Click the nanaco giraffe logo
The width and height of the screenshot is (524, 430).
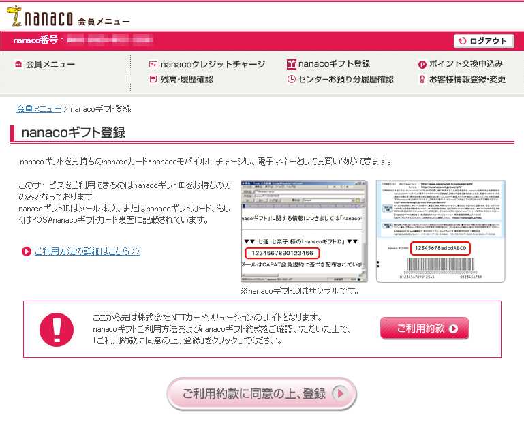click(x=15, y=16)
